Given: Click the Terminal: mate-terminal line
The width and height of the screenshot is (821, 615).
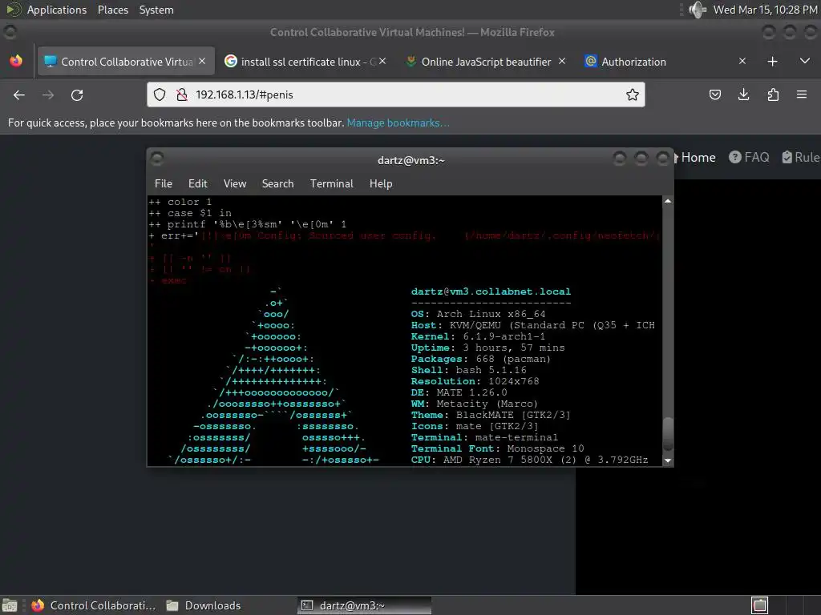Looking at the screenshot, I should 484,438.
